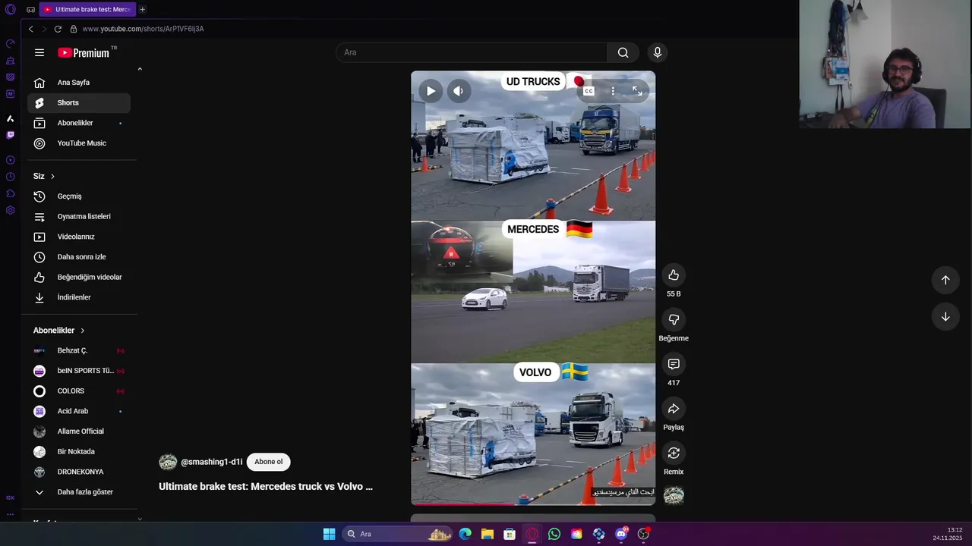Image resolution: width=972 pixels, height=546 pixels.
Task: Open the comments, 417 count
Action: (x=674, y=365)
